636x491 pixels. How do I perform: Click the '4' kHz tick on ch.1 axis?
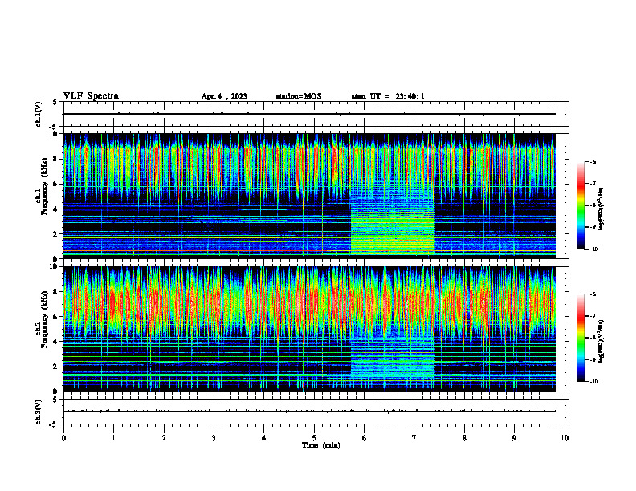(x=55, y=209)
